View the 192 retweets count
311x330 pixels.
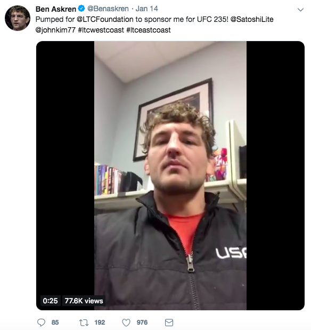[100, 323]
